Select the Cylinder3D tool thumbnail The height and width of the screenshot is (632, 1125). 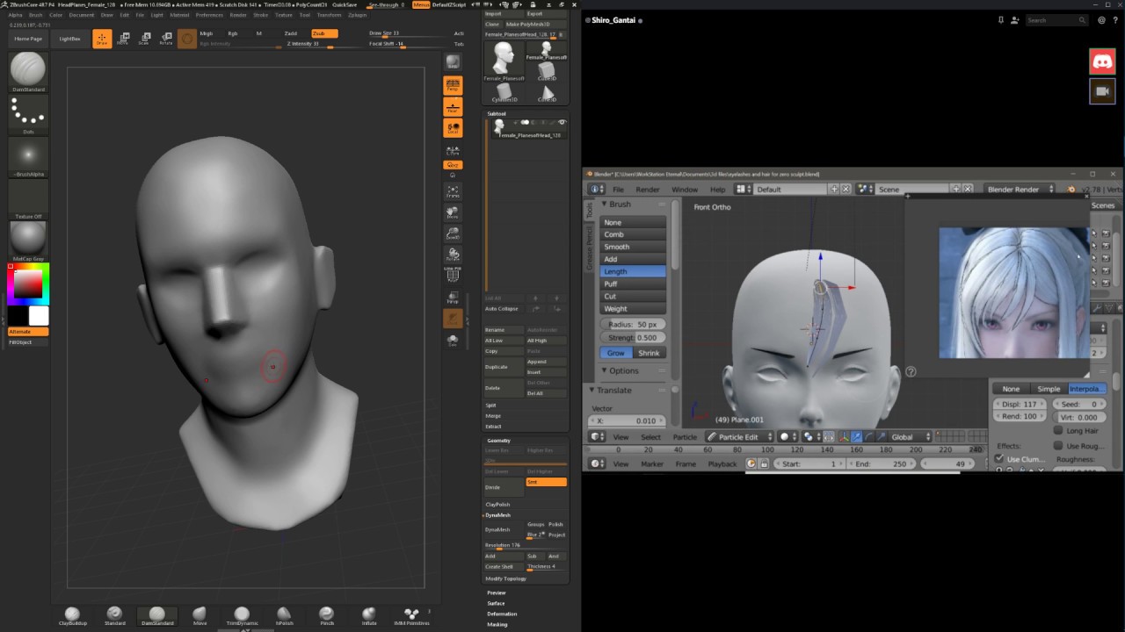504,92
